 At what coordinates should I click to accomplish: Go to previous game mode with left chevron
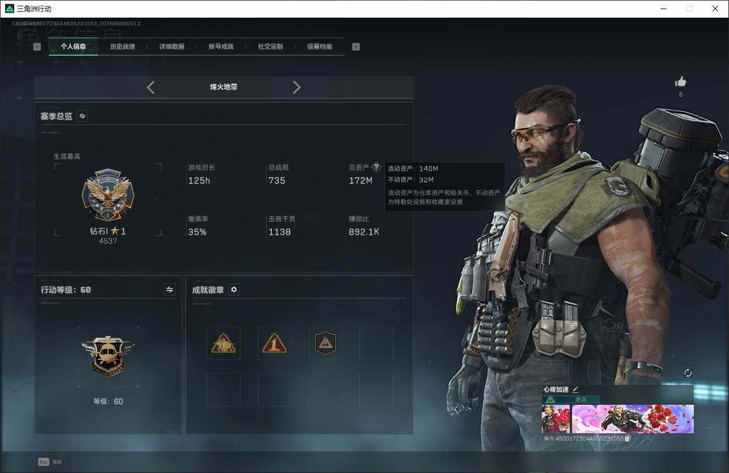tap(151, 87)
